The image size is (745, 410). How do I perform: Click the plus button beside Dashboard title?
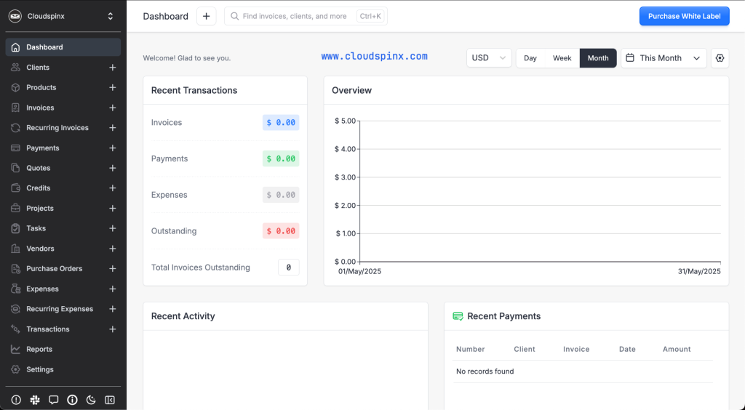coord(206,16)
